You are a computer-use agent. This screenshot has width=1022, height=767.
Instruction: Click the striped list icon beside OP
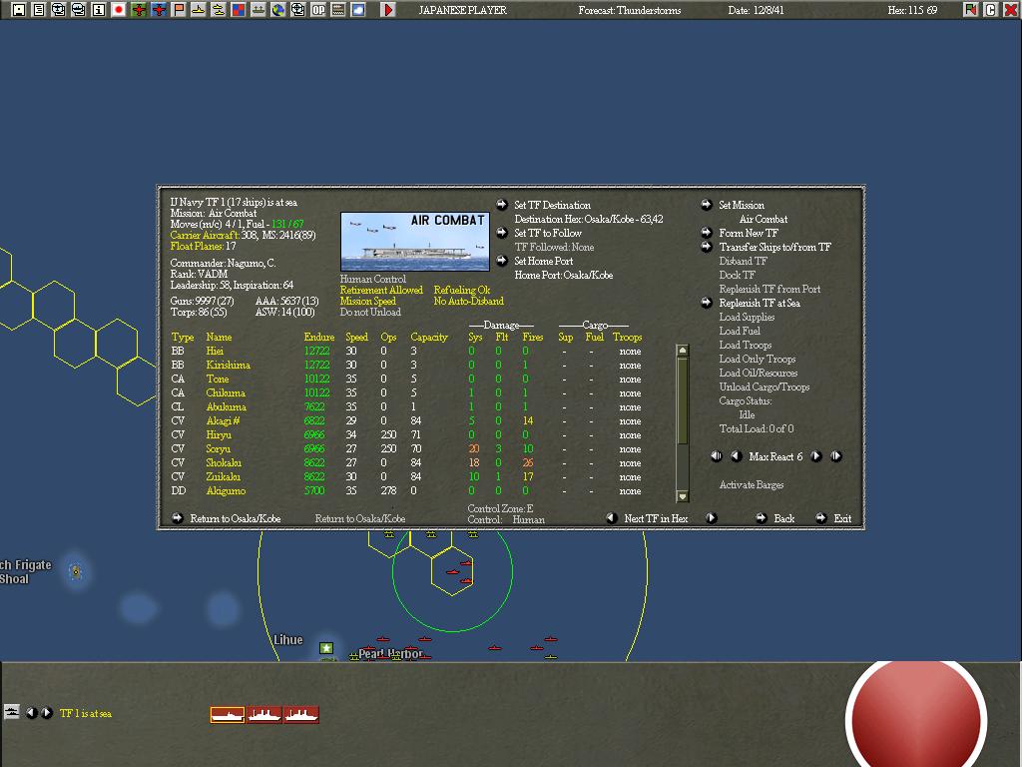[338, 10]
